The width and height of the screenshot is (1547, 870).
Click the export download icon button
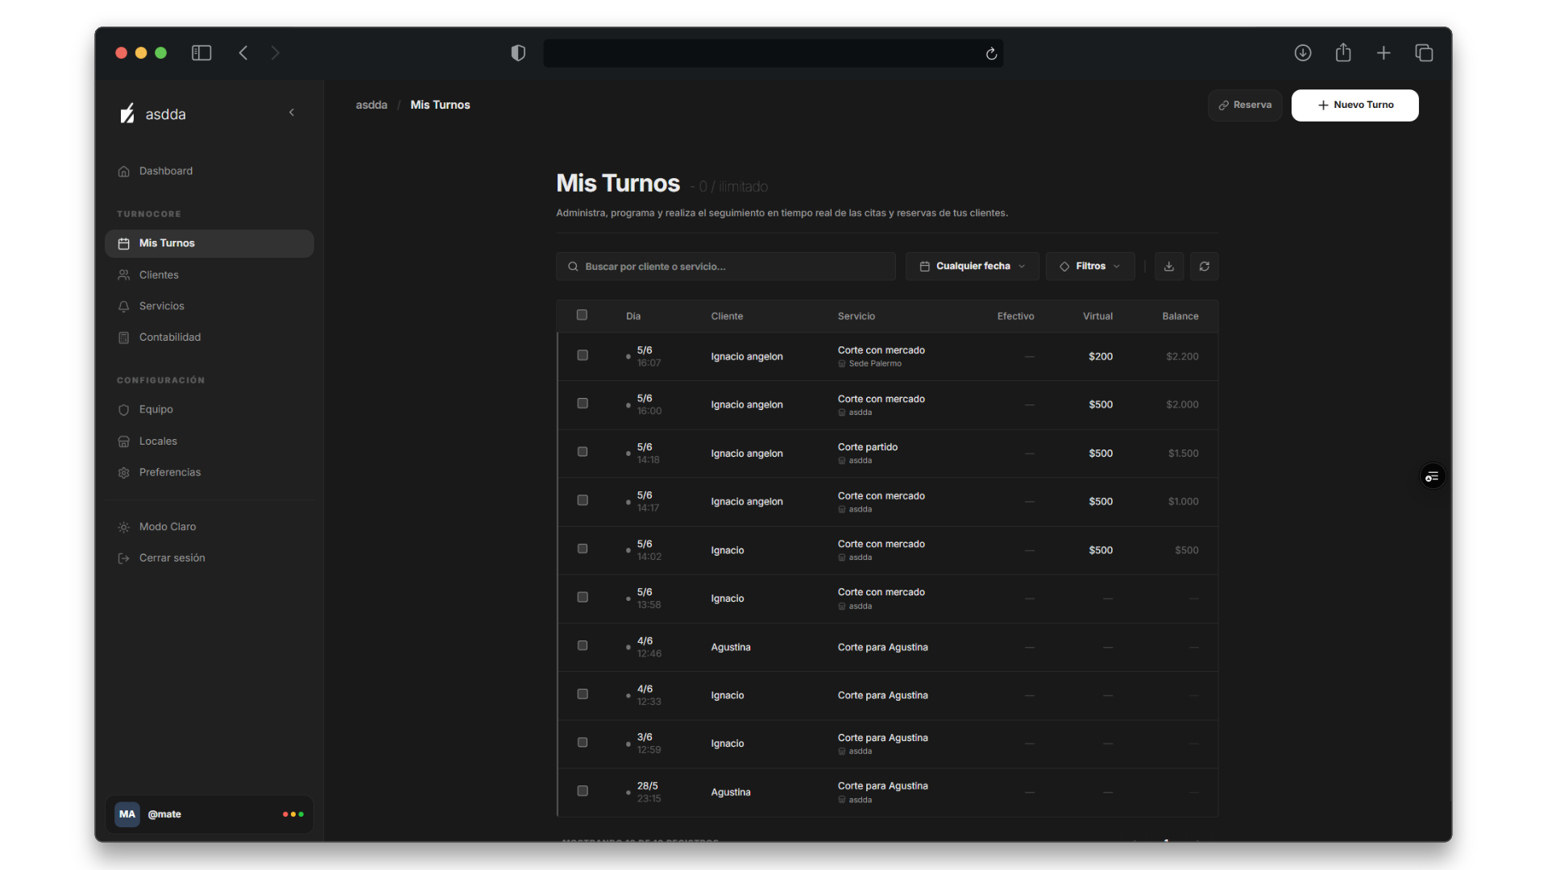click(x=1169, y=267)
